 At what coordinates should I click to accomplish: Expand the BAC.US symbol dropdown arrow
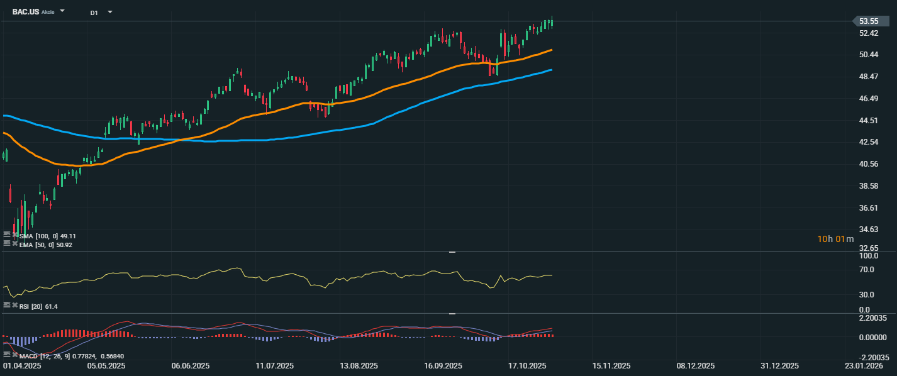coord(62,12)
